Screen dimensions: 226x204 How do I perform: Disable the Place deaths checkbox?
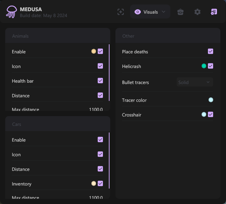coord(211,51)
